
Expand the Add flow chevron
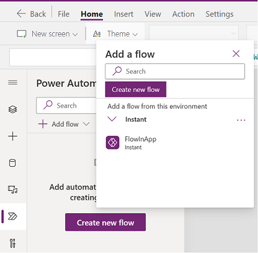coord(86,124)
